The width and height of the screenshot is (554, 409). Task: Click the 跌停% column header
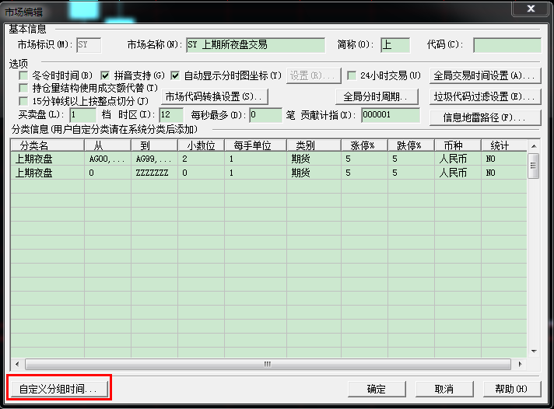[x=411, y=145]
